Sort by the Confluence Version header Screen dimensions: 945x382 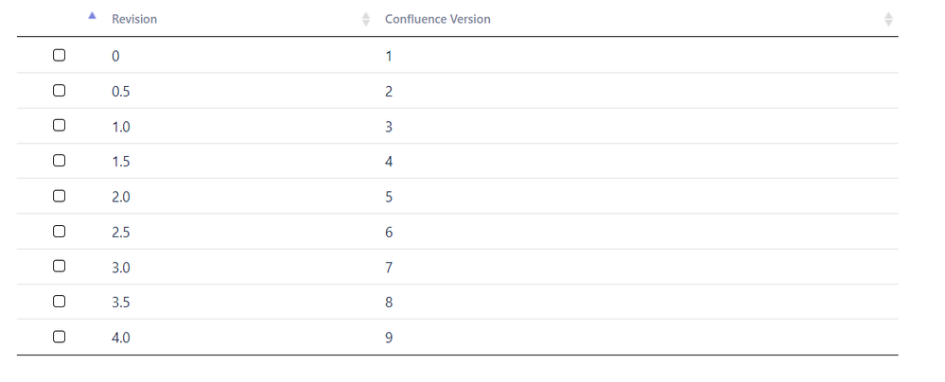pos(438,19)
